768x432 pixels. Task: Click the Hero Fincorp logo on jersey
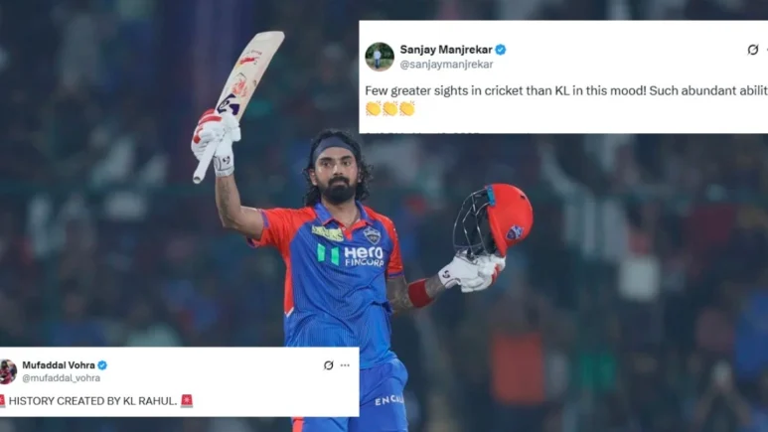click(x=350, y=255)
